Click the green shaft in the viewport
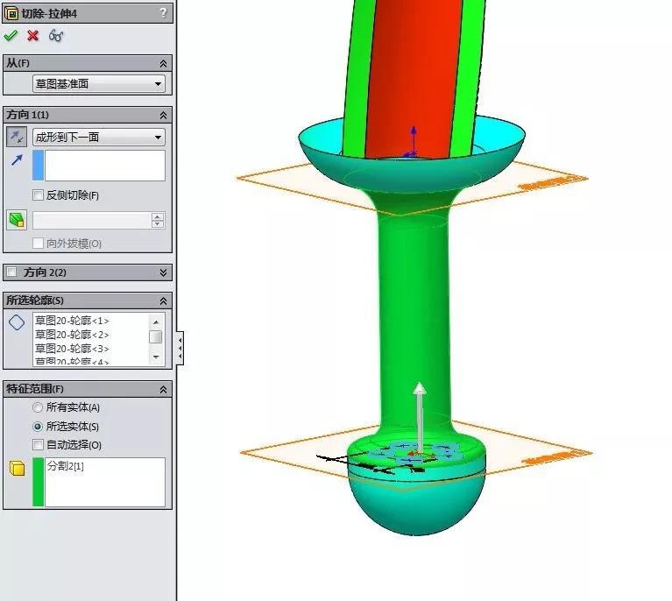 point(414,317)
